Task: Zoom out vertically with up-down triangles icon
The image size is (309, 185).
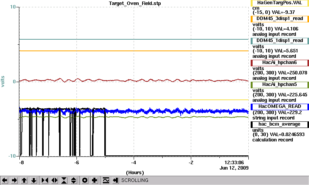Action: pos(74,180)
